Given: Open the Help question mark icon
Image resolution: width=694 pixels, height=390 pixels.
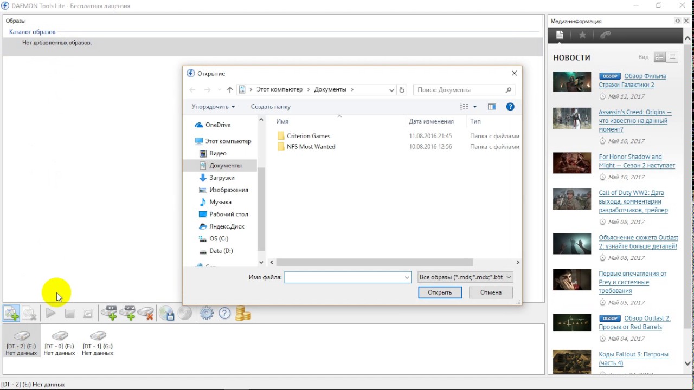Looking at the screenshot, I should [224, 313].
